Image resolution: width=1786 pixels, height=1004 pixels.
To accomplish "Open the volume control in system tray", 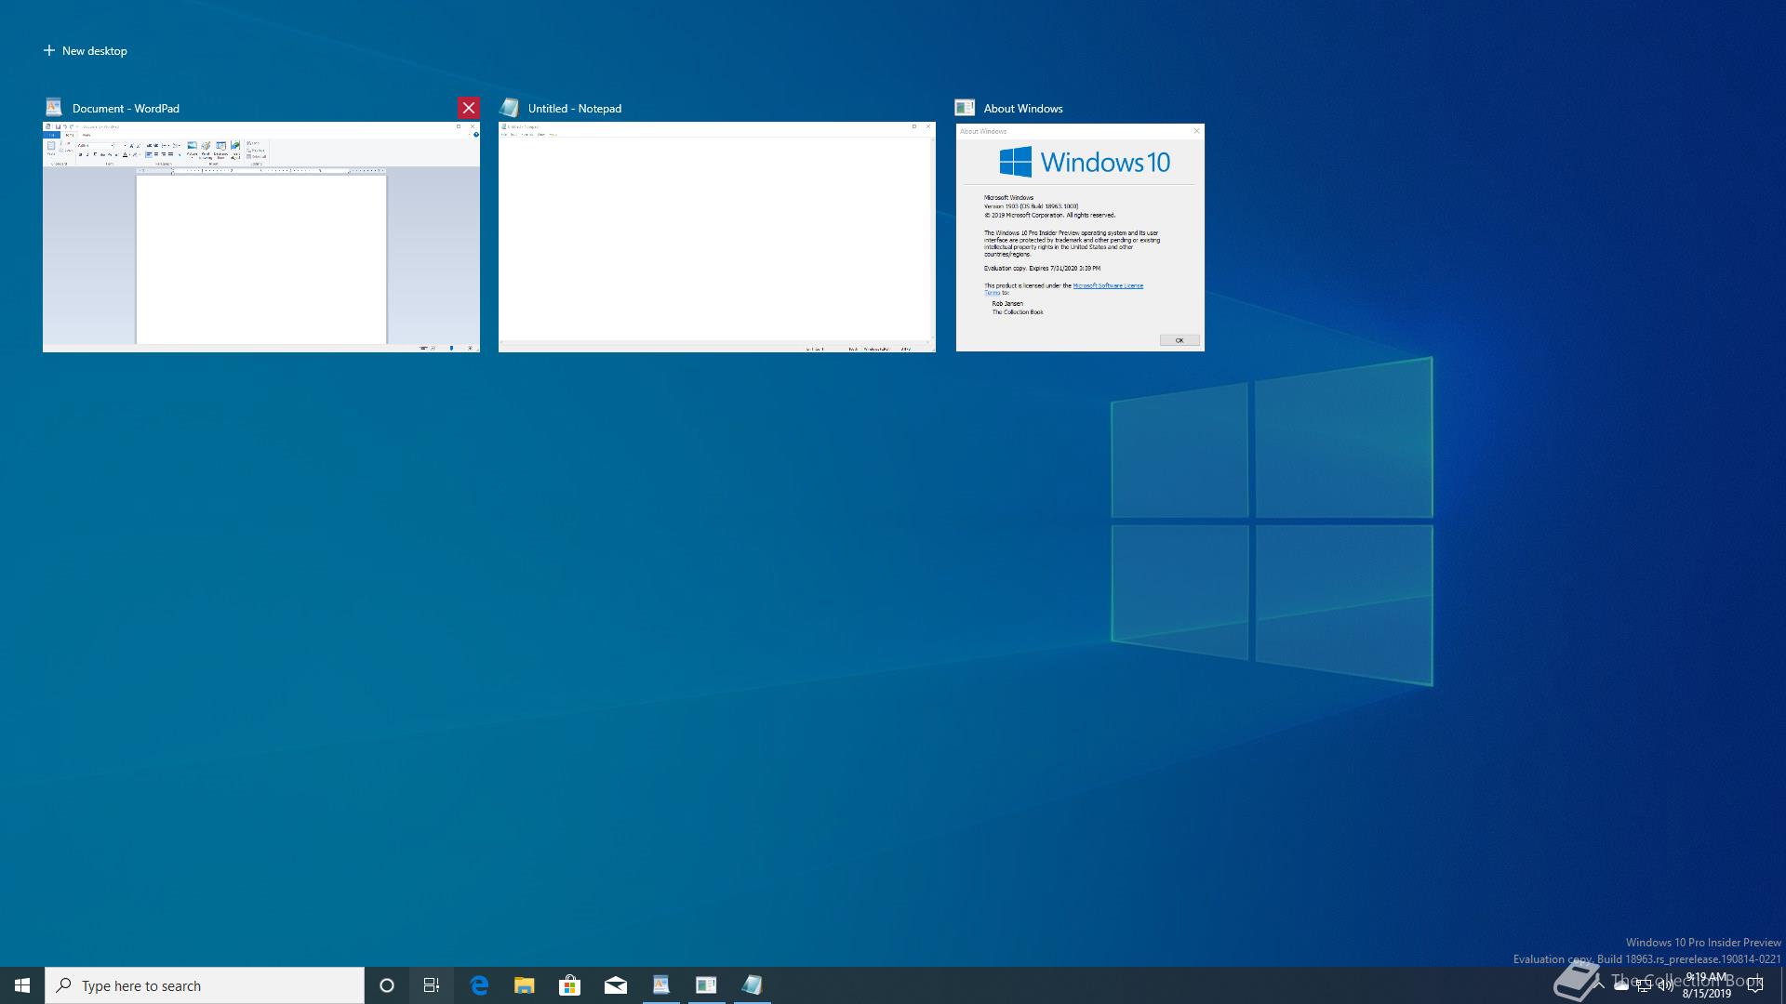I will (1666, 986).
